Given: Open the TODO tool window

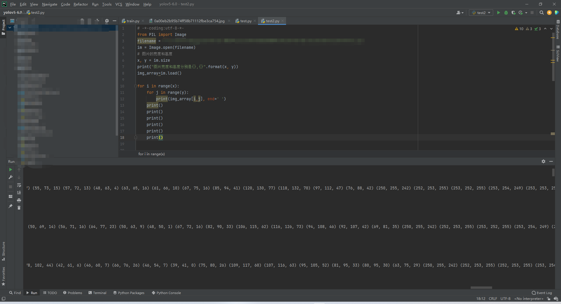Looking at the screenshot, I should [x=50, y=293].
